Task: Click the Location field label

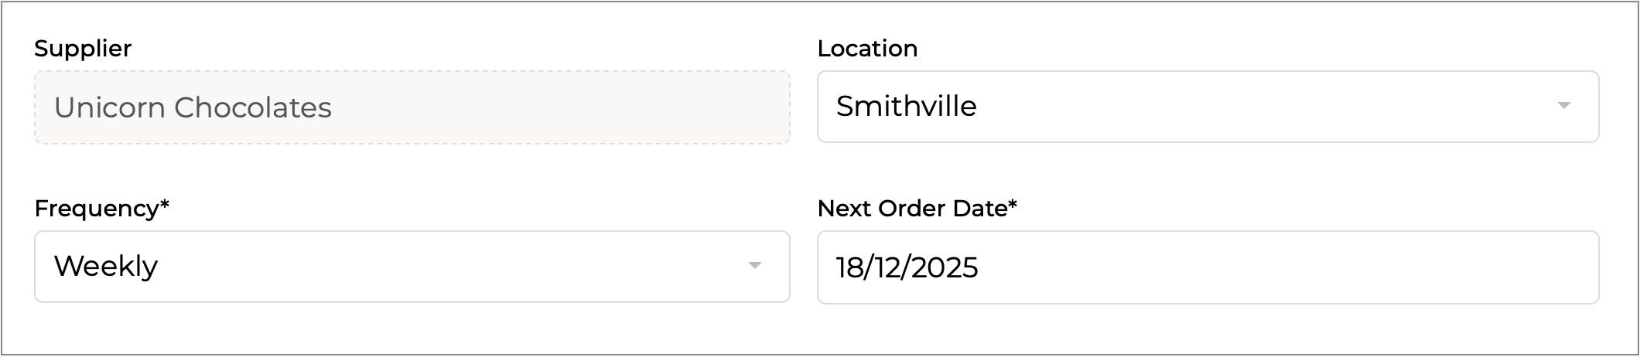Action: pyautogui.click(x=867, y=49)
